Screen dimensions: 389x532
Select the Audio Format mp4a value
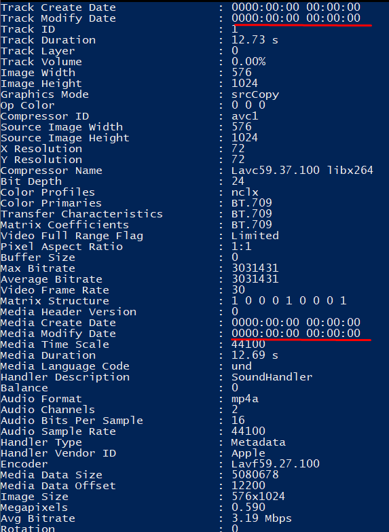click(245, 399)
